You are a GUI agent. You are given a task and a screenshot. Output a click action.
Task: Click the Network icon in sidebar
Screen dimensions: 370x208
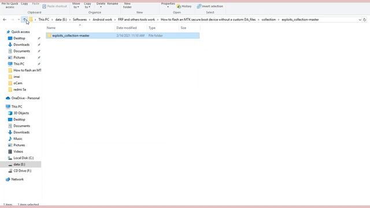click(x=8, y=180)
